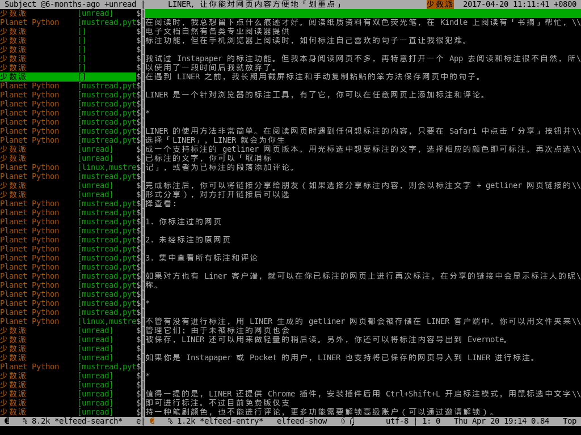This screenshot has height=435, width=581.
Task: Click the utf-8 encoding indicator
Action: 397,421
